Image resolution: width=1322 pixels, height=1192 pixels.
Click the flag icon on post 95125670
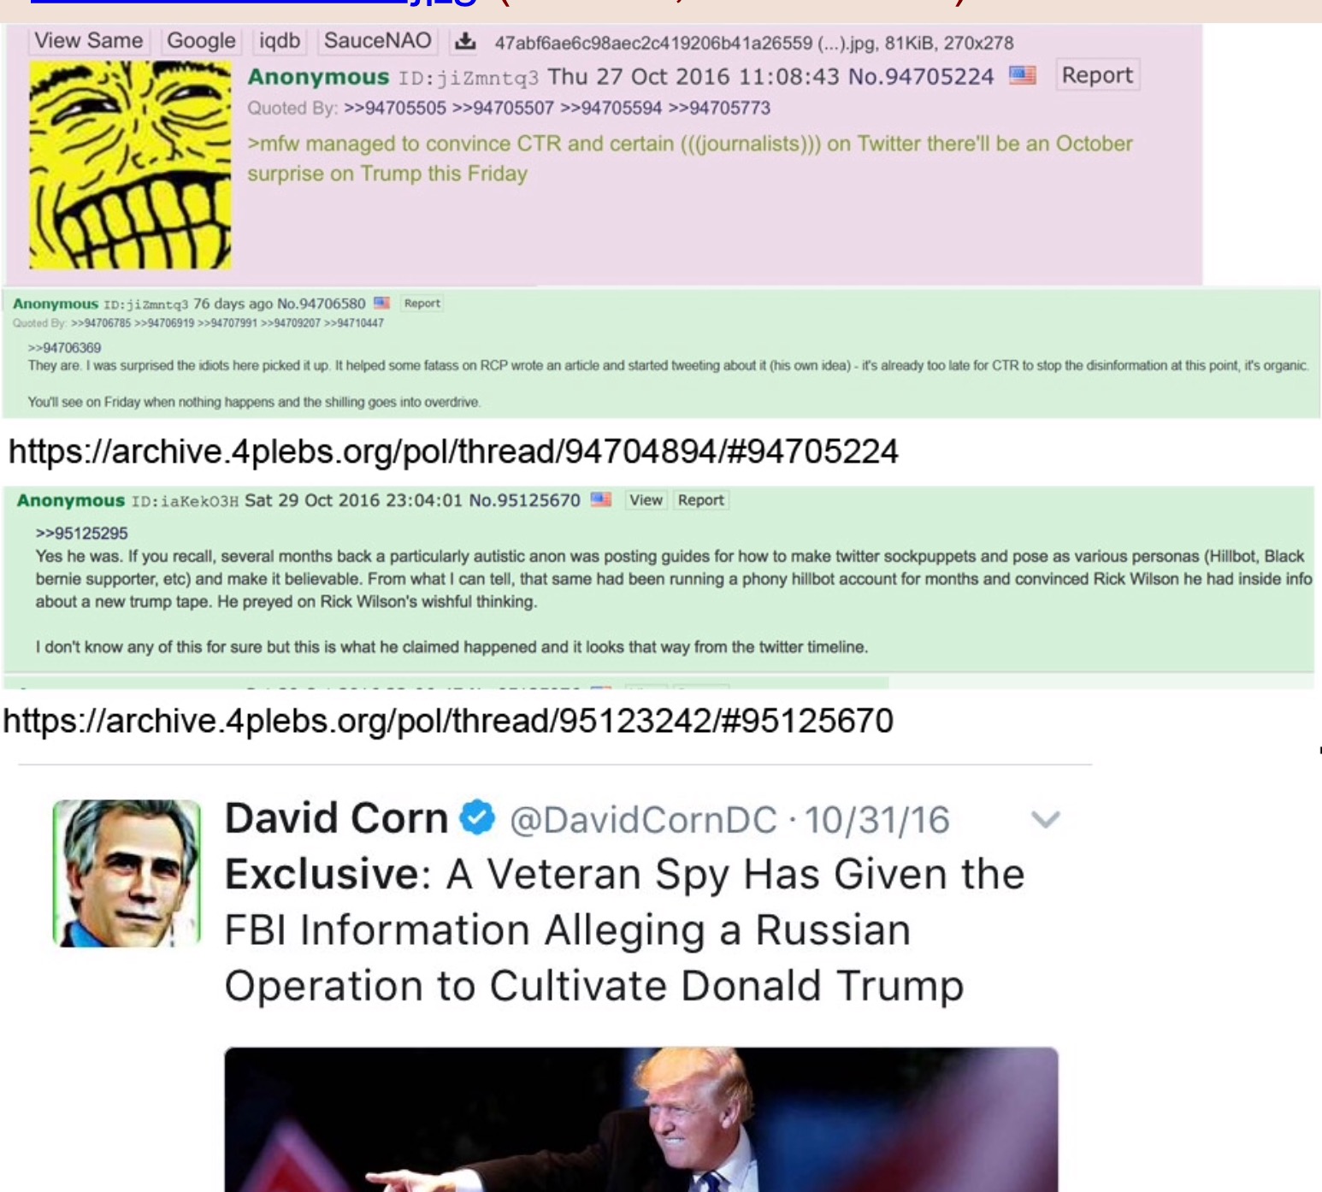(601, 499)
